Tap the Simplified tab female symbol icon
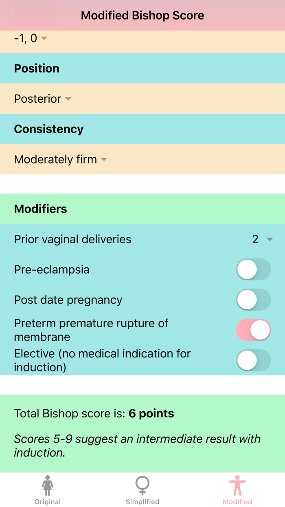Image resolution: width=285 pixels, height=507 pixels. click(x=142, y=485)
